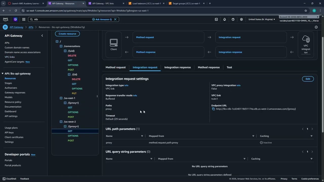The width and height of the screenshot is (324, 182).
Task: Switch to the Load balancers browser tab
Action: pyautogui.click(x=147, y=4)
